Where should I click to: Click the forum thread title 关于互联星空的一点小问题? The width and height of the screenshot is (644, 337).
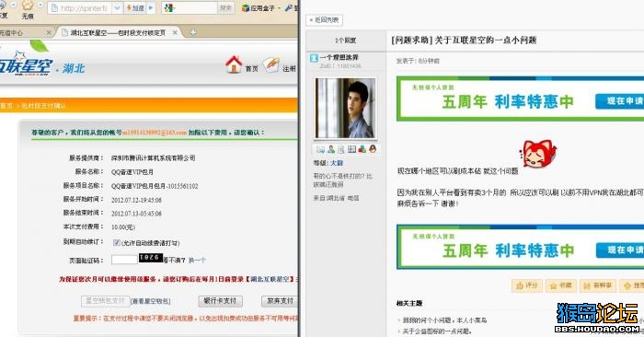pos(486,40)
